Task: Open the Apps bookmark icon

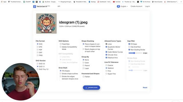Action: pos(2,2)
